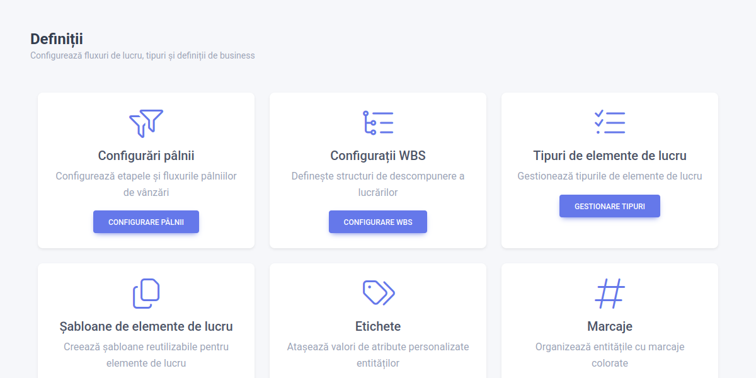756x378 pixels.
Task: Select the Etichete card title
Action: pyautogui.click(x=378, y=326)
